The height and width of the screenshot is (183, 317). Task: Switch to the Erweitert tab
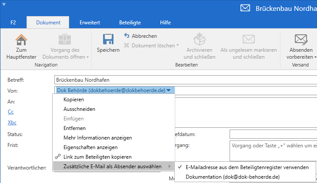coord(90,22)
